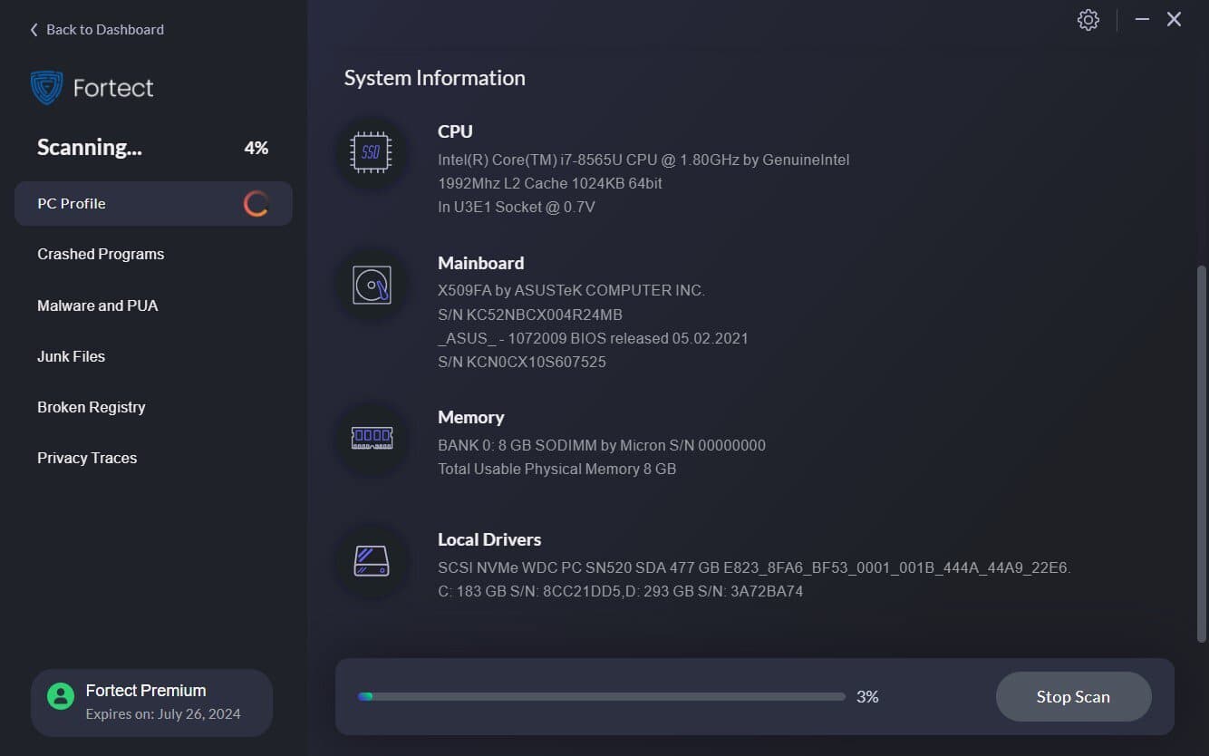Click the Local Drivers drive icon
The height and width of the screenshot is (756, 1209).
click(x=371, y=561)
